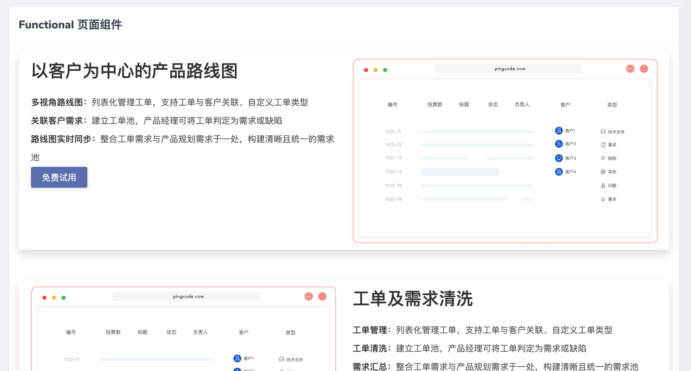
Task: Click the solid pink circle in top mockup
Action: (x=644, y=69)
